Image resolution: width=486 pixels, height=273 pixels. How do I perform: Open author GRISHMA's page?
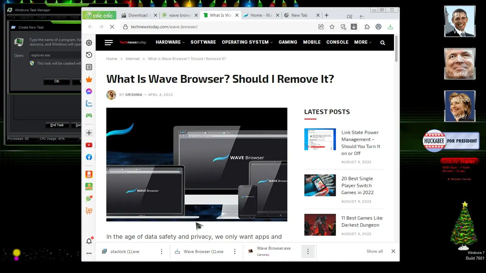(x=134, y=95)
